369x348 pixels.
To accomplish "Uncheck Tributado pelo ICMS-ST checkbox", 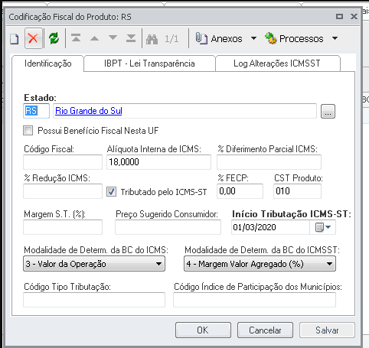I will [112, 192].
